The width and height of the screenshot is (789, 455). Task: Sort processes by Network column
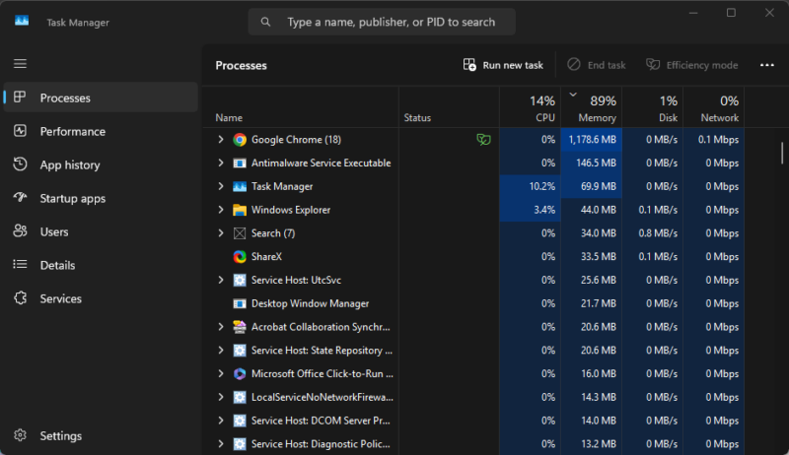click(x=713, y=107)
